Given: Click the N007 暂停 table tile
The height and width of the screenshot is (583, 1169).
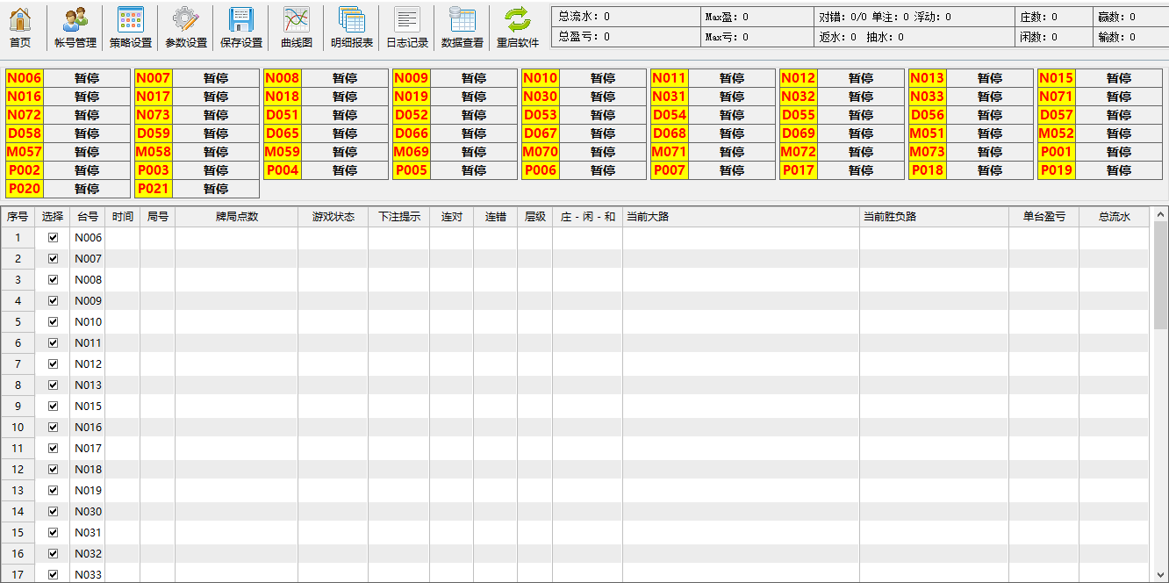Looking at the screenshot, I should 215,78.
